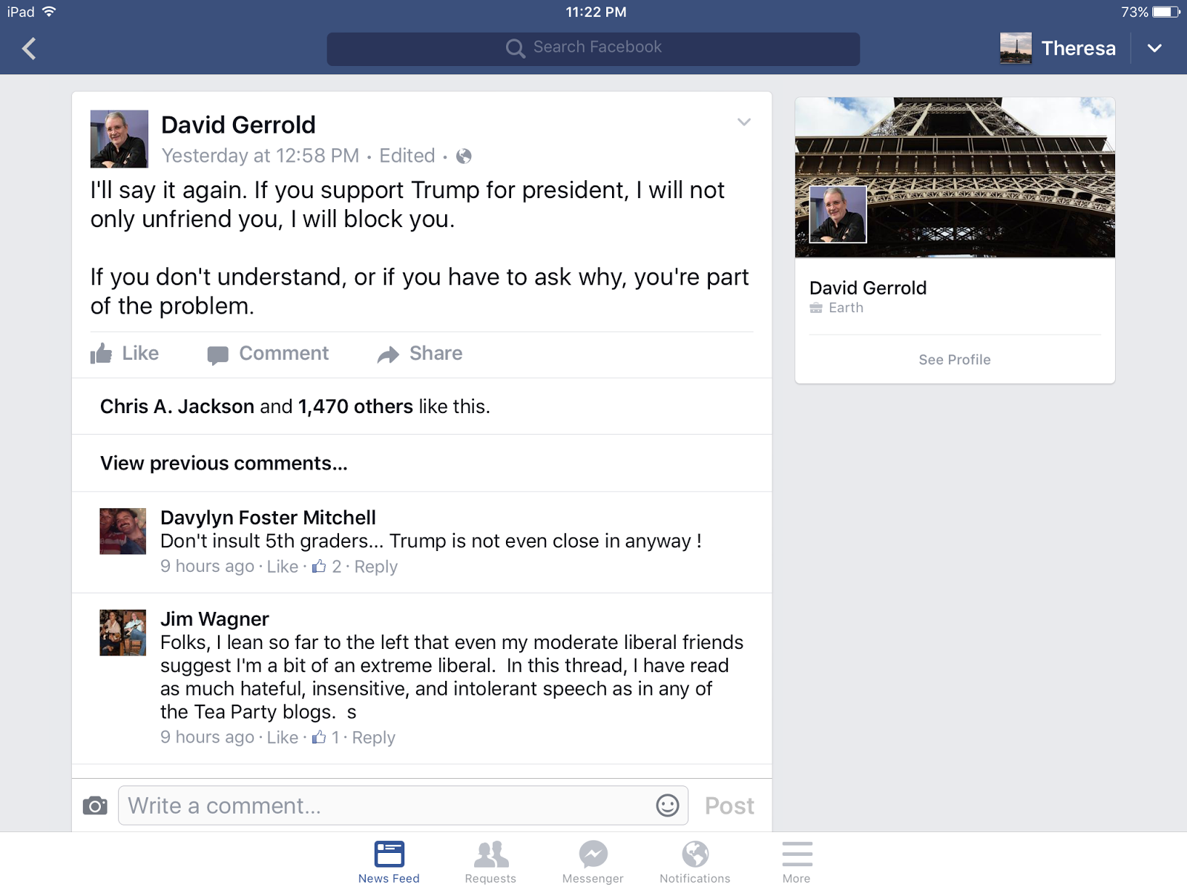Click the Comment speech bubble icon

click(217, 355)
